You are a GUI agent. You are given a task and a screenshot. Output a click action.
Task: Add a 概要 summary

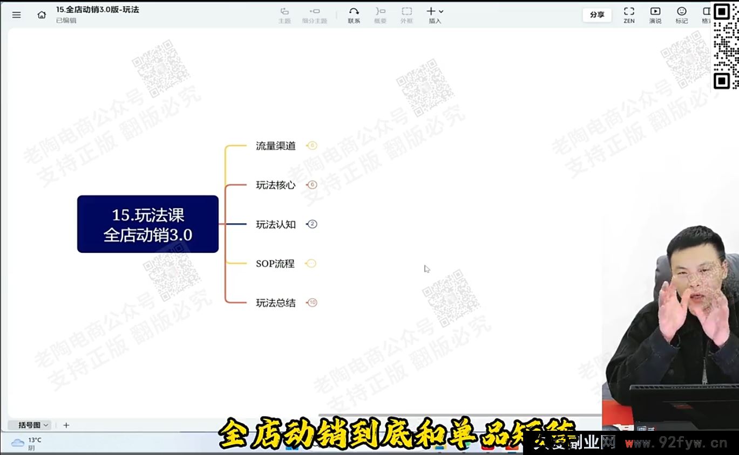pyautogui.click(x=380, y=15)
